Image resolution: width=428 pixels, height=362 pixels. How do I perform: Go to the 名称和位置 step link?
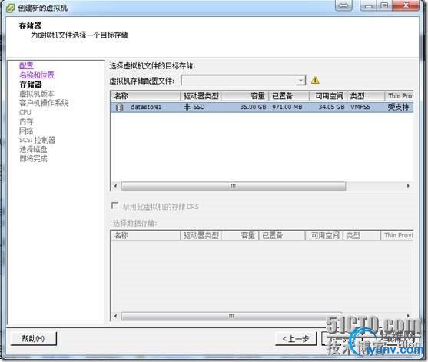[37, 75]
